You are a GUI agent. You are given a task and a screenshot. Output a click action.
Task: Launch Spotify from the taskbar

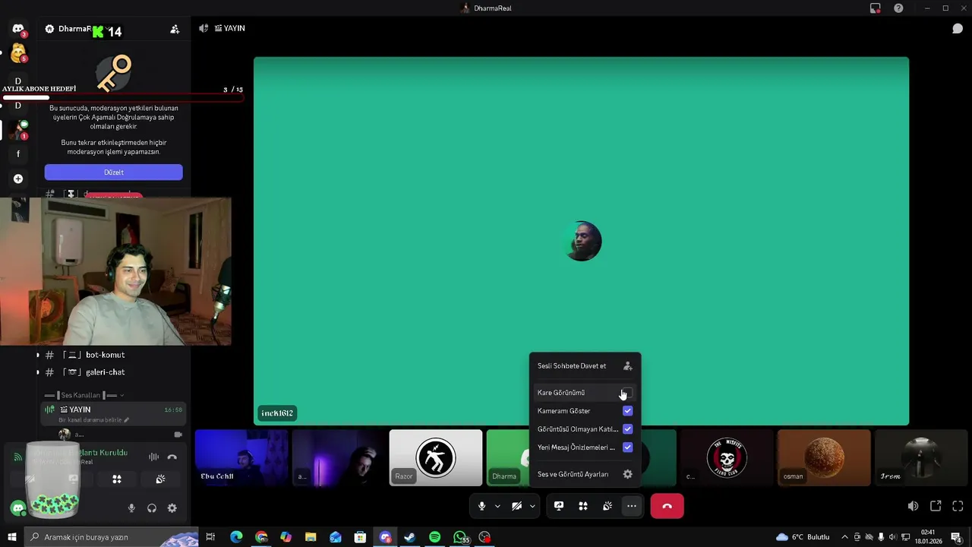(434, 537)
